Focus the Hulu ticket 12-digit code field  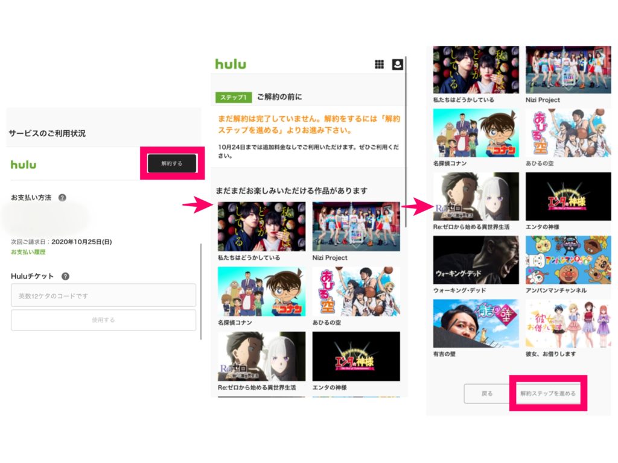103,295
